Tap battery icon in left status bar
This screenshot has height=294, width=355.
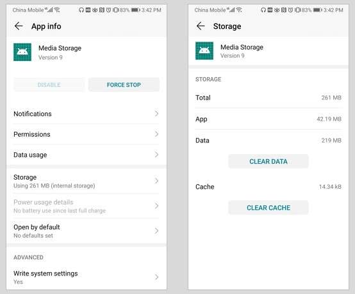tap(136, 10)
